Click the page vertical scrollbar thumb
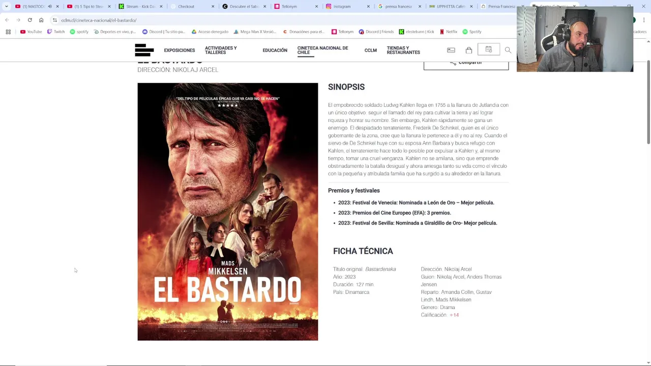 [x=648, y=102]
